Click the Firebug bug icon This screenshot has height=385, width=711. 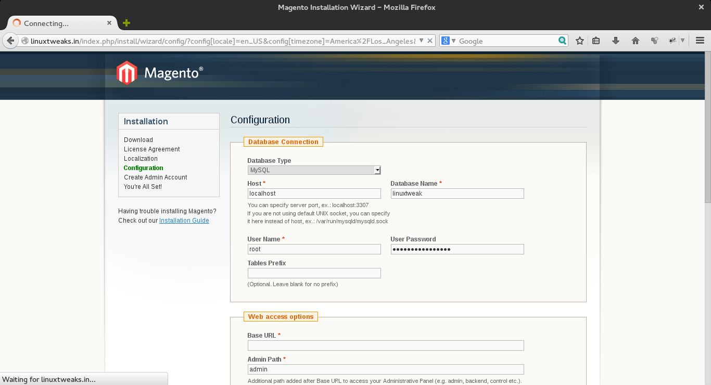[672, 41]
